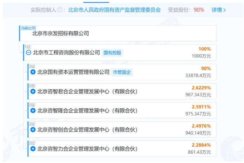Select the 1层 level label
The width and height of the screenshot is (244, 163).
click(27, 47)
